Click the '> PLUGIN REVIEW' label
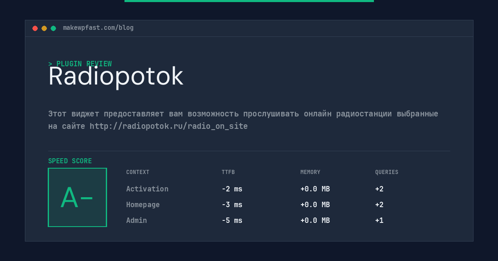Viewport: 498px width, 261px height. [80, 64]
